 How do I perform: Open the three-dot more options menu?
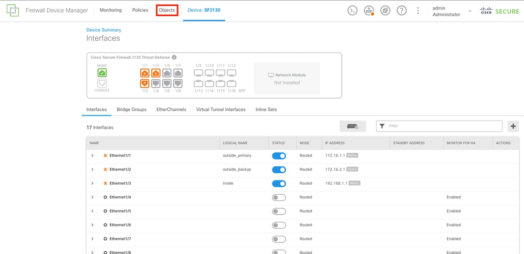click(418, 10)
